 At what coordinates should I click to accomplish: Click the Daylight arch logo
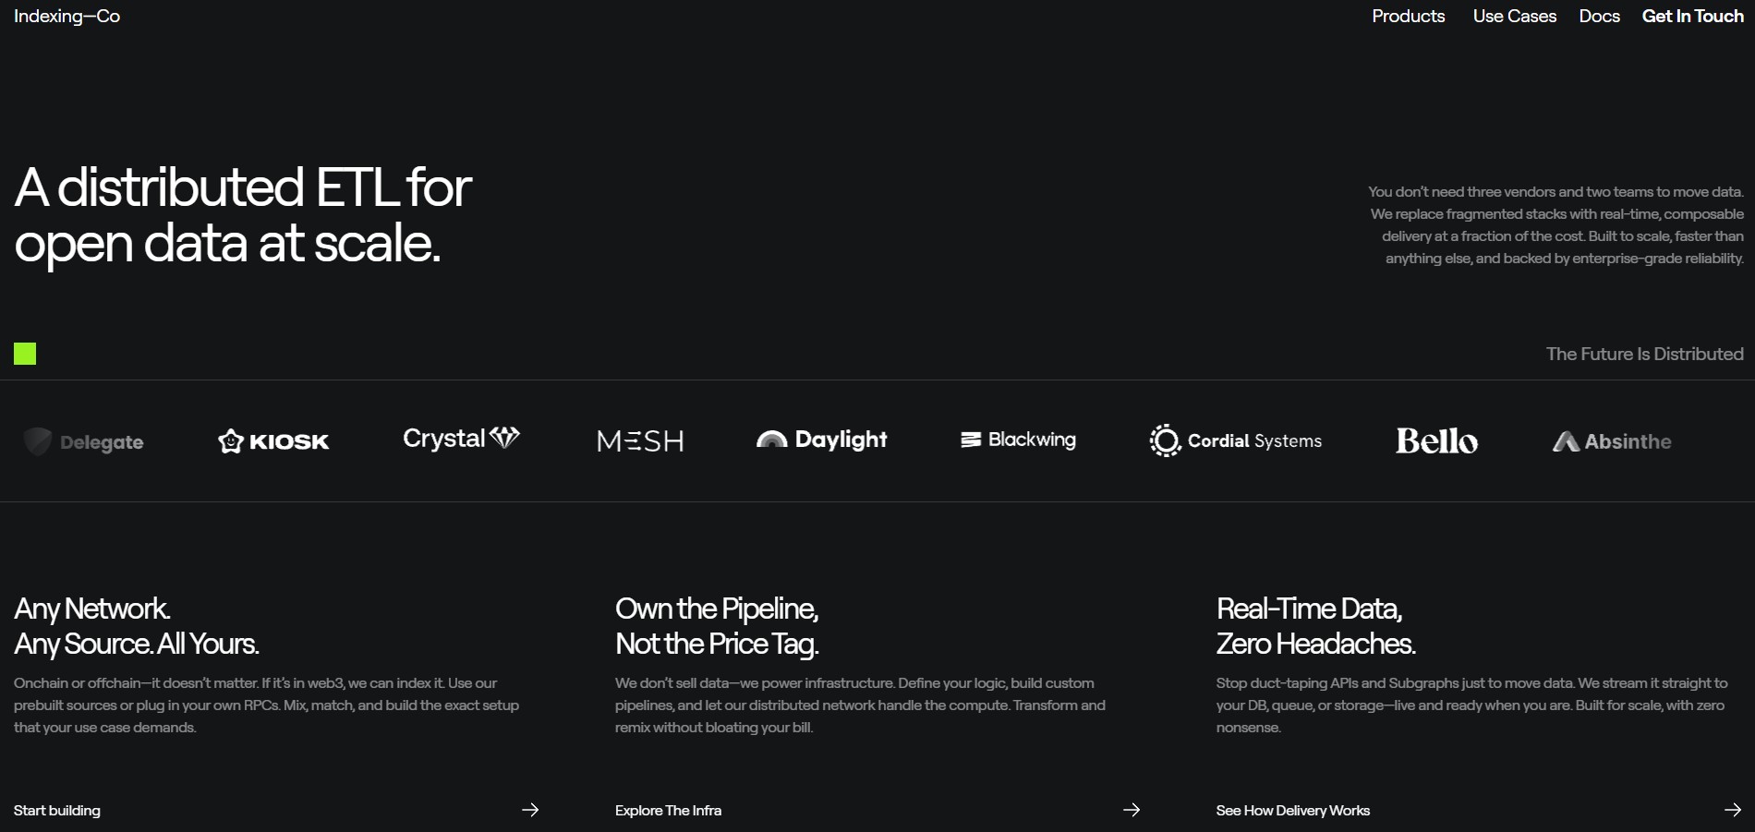tap(821, 440)
